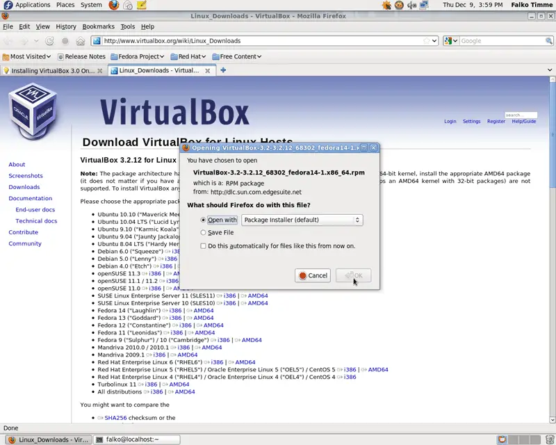Close the Linux_Downloads tab

(x=208, y=71)
